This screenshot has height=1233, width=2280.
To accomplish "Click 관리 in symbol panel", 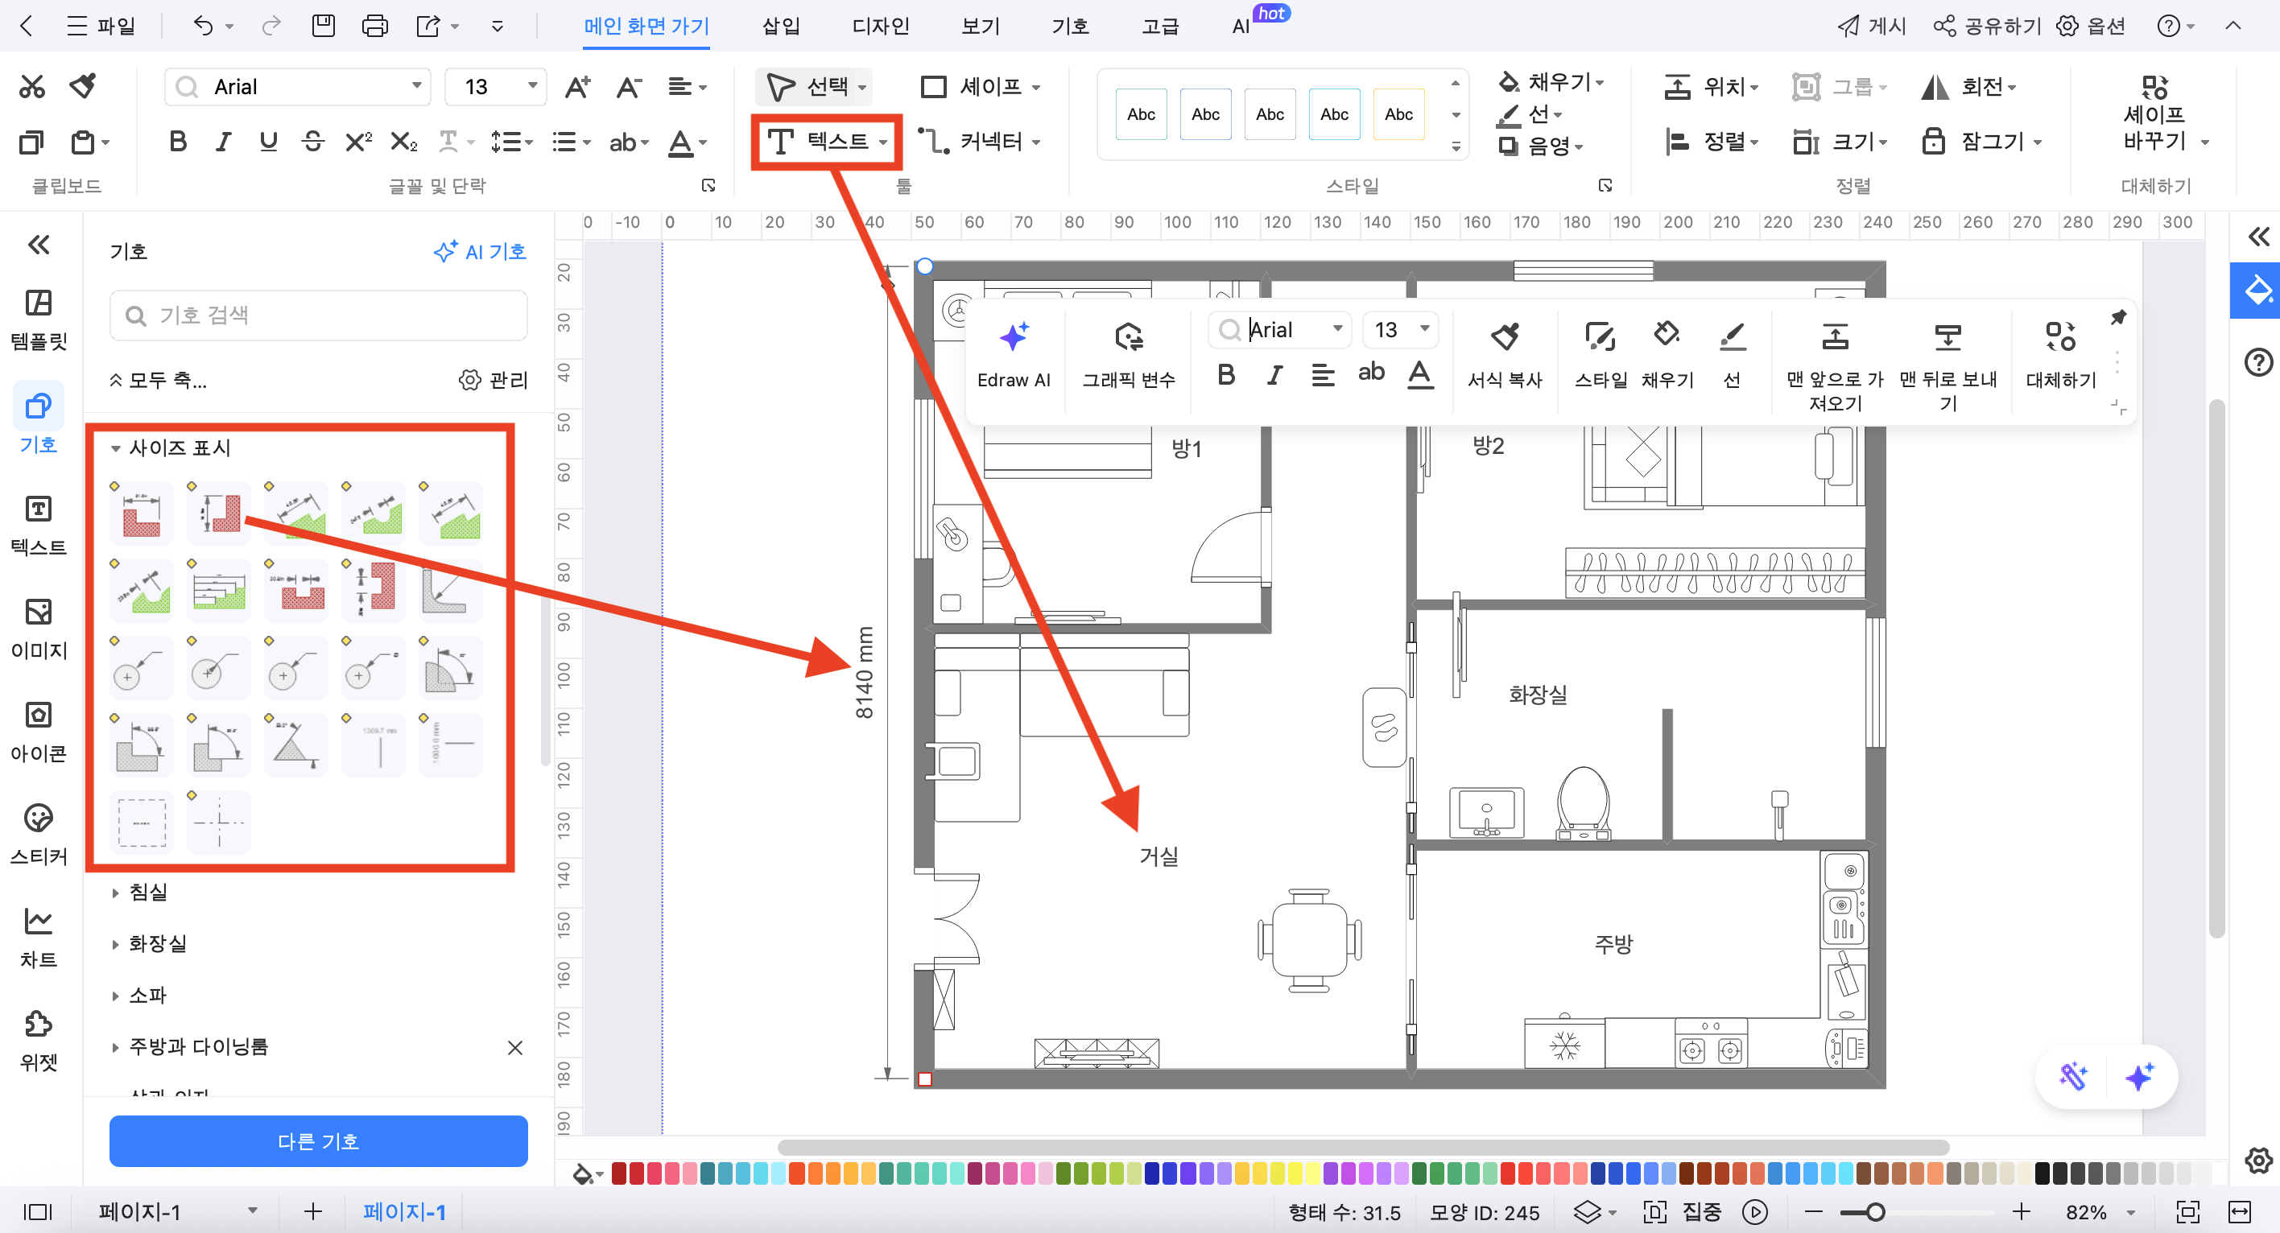I will click(493, 381).
